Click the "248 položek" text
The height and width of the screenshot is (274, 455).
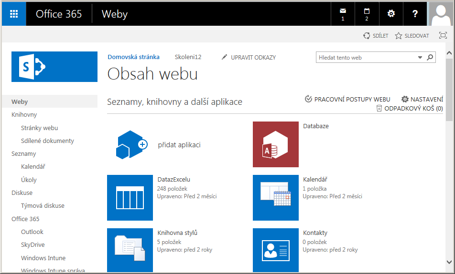pos(172,189)
